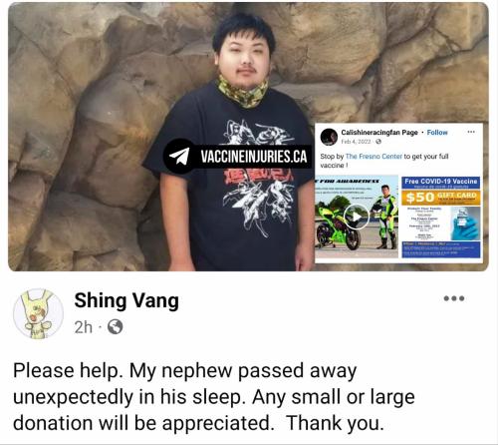Click the Telegram paper plane icon
The height and width of the screenshot is (445, 498).
(x=179, y=156)
